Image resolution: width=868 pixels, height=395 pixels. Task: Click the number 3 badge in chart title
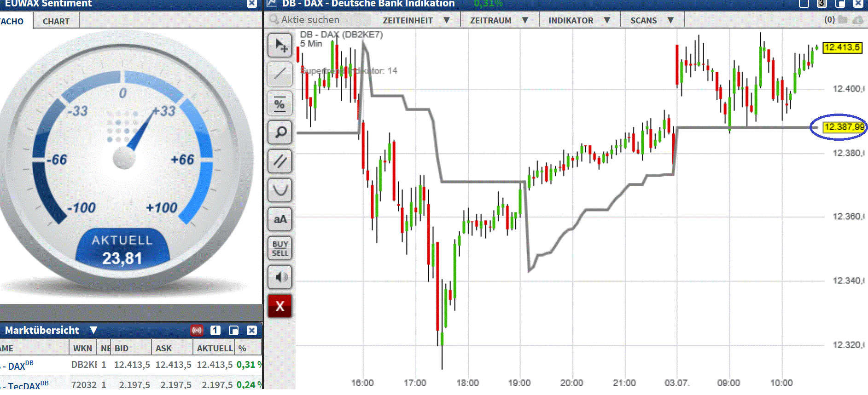(x=821, y=3)
